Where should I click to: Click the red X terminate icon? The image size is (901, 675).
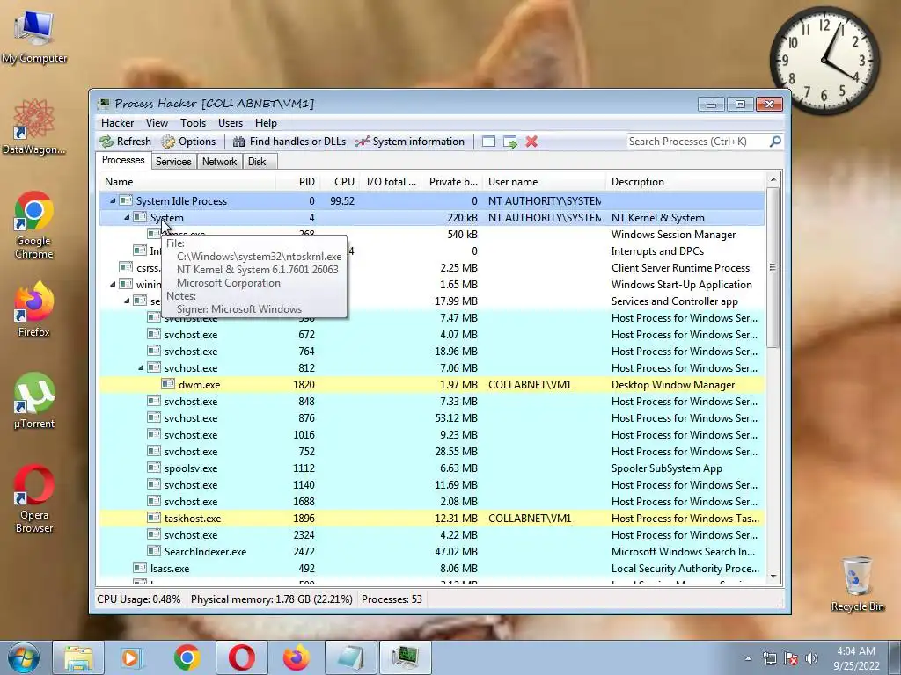(x=531, y=142)
